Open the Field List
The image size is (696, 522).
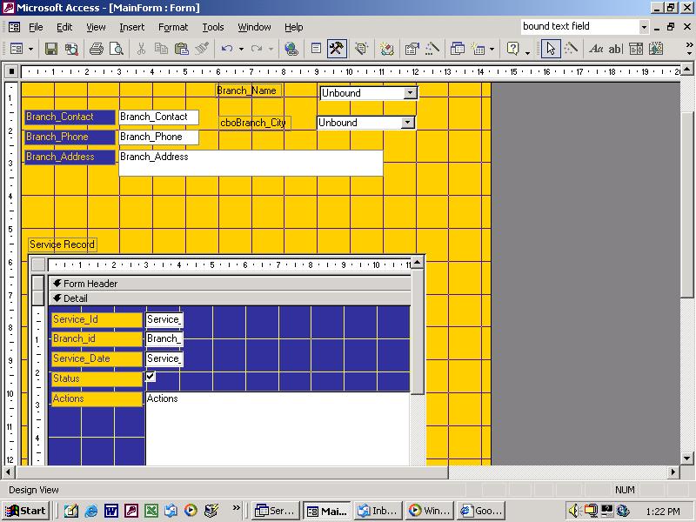[x=316, y=49]
